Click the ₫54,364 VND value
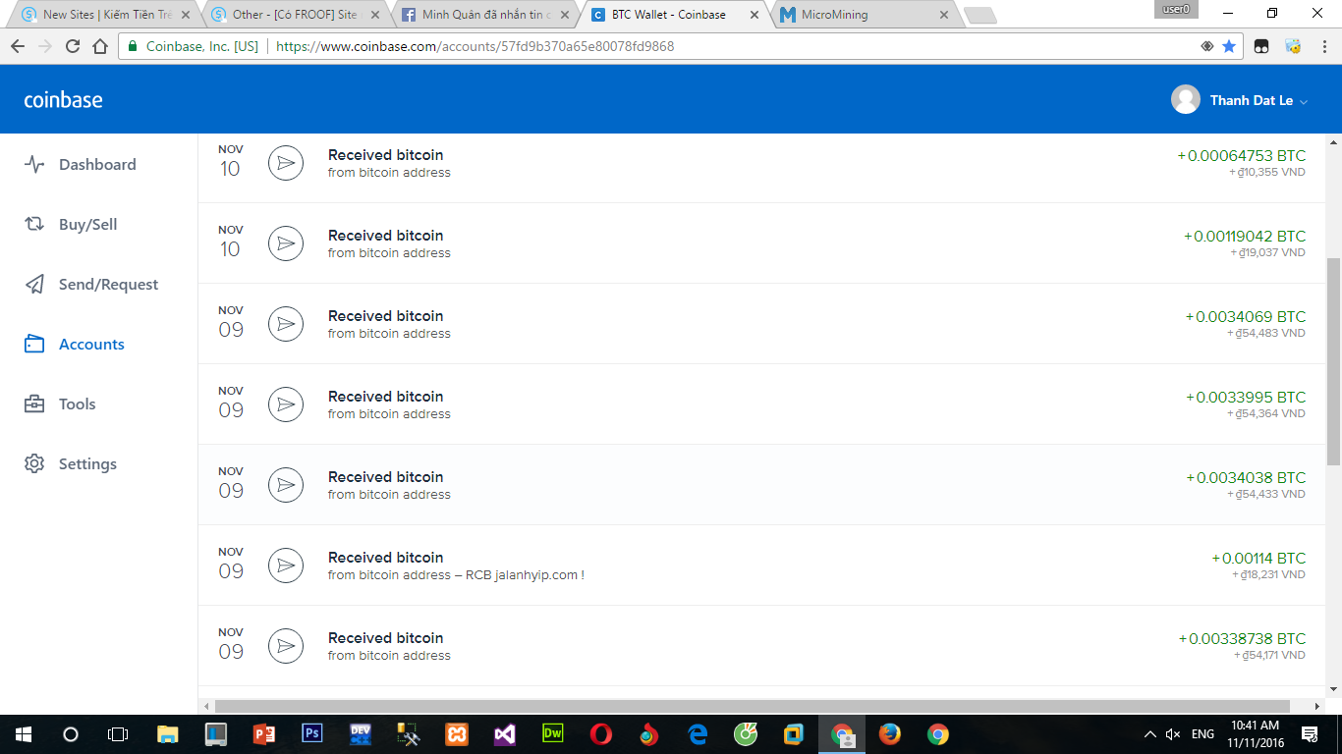Viewport: 1342px width, 754px height. coord(1266,414)
